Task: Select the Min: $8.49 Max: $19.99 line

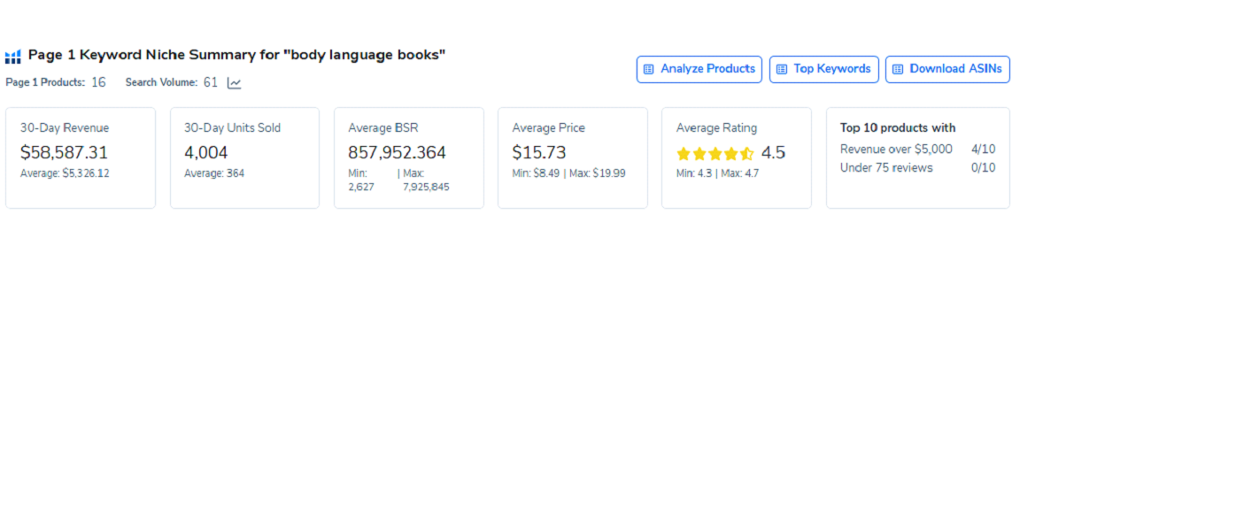Action: pos(568,173)
